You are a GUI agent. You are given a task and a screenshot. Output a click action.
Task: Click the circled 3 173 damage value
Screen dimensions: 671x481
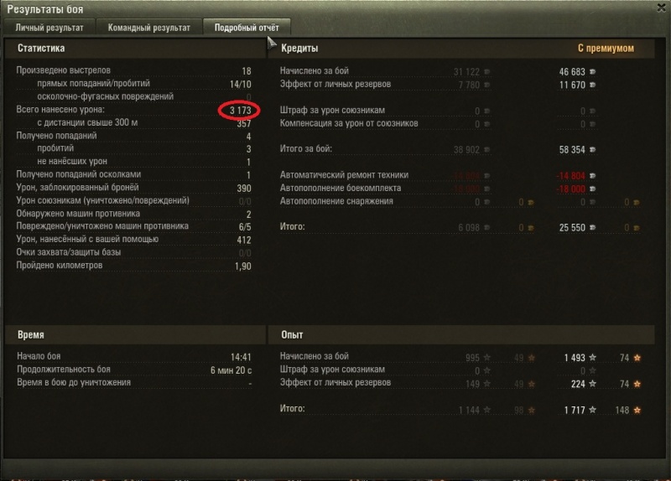point(240,111)
